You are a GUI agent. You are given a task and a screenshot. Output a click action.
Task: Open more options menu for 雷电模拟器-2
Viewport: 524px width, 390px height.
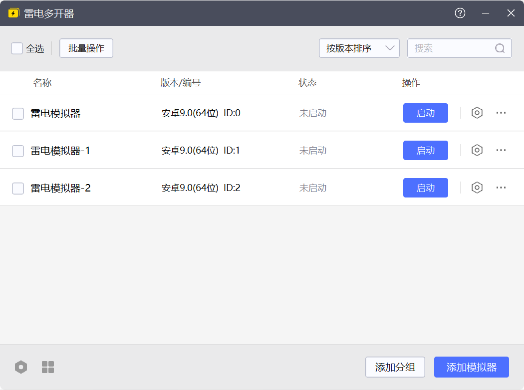click(x=501, y=188)
